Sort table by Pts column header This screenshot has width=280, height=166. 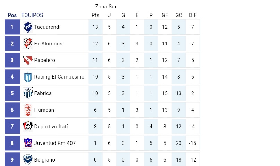pos(95,15)
